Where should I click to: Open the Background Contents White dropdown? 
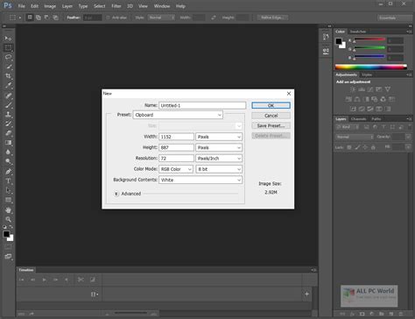click(x=200, y=180)
